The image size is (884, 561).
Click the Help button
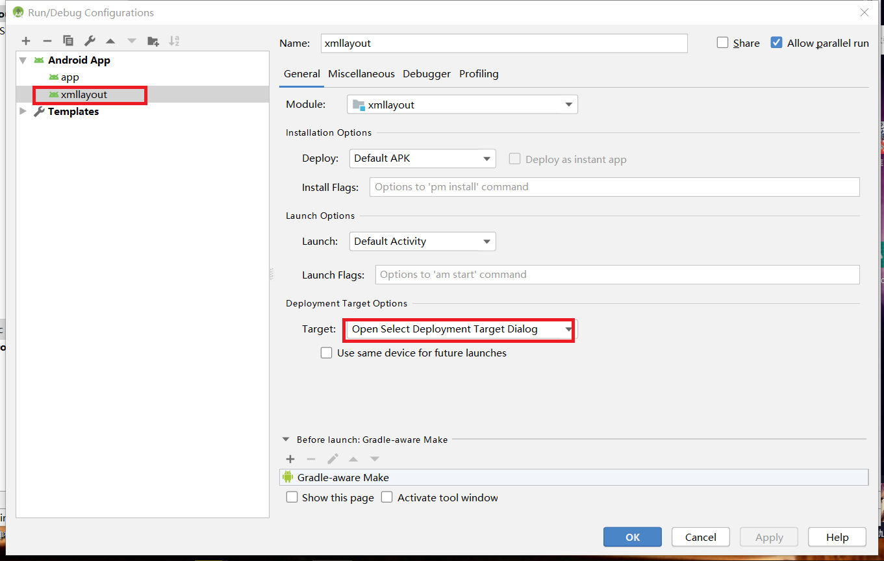pos(837,537)
